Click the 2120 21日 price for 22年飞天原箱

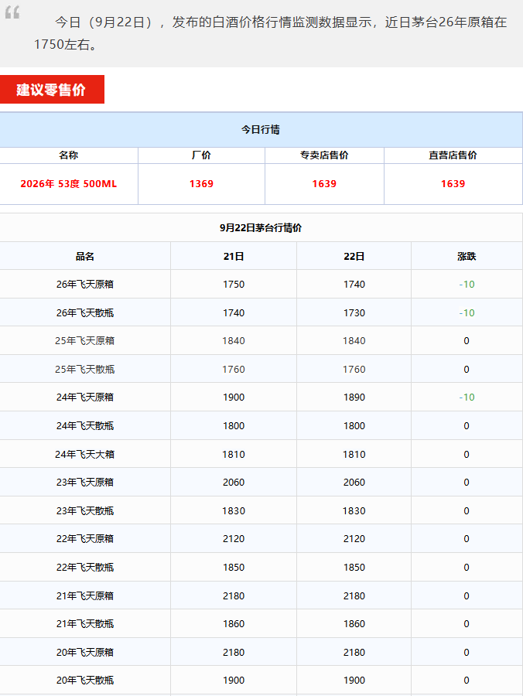point(234,538)
